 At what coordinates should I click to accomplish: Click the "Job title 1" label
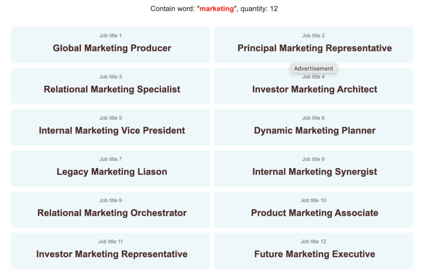click(110, 36)
